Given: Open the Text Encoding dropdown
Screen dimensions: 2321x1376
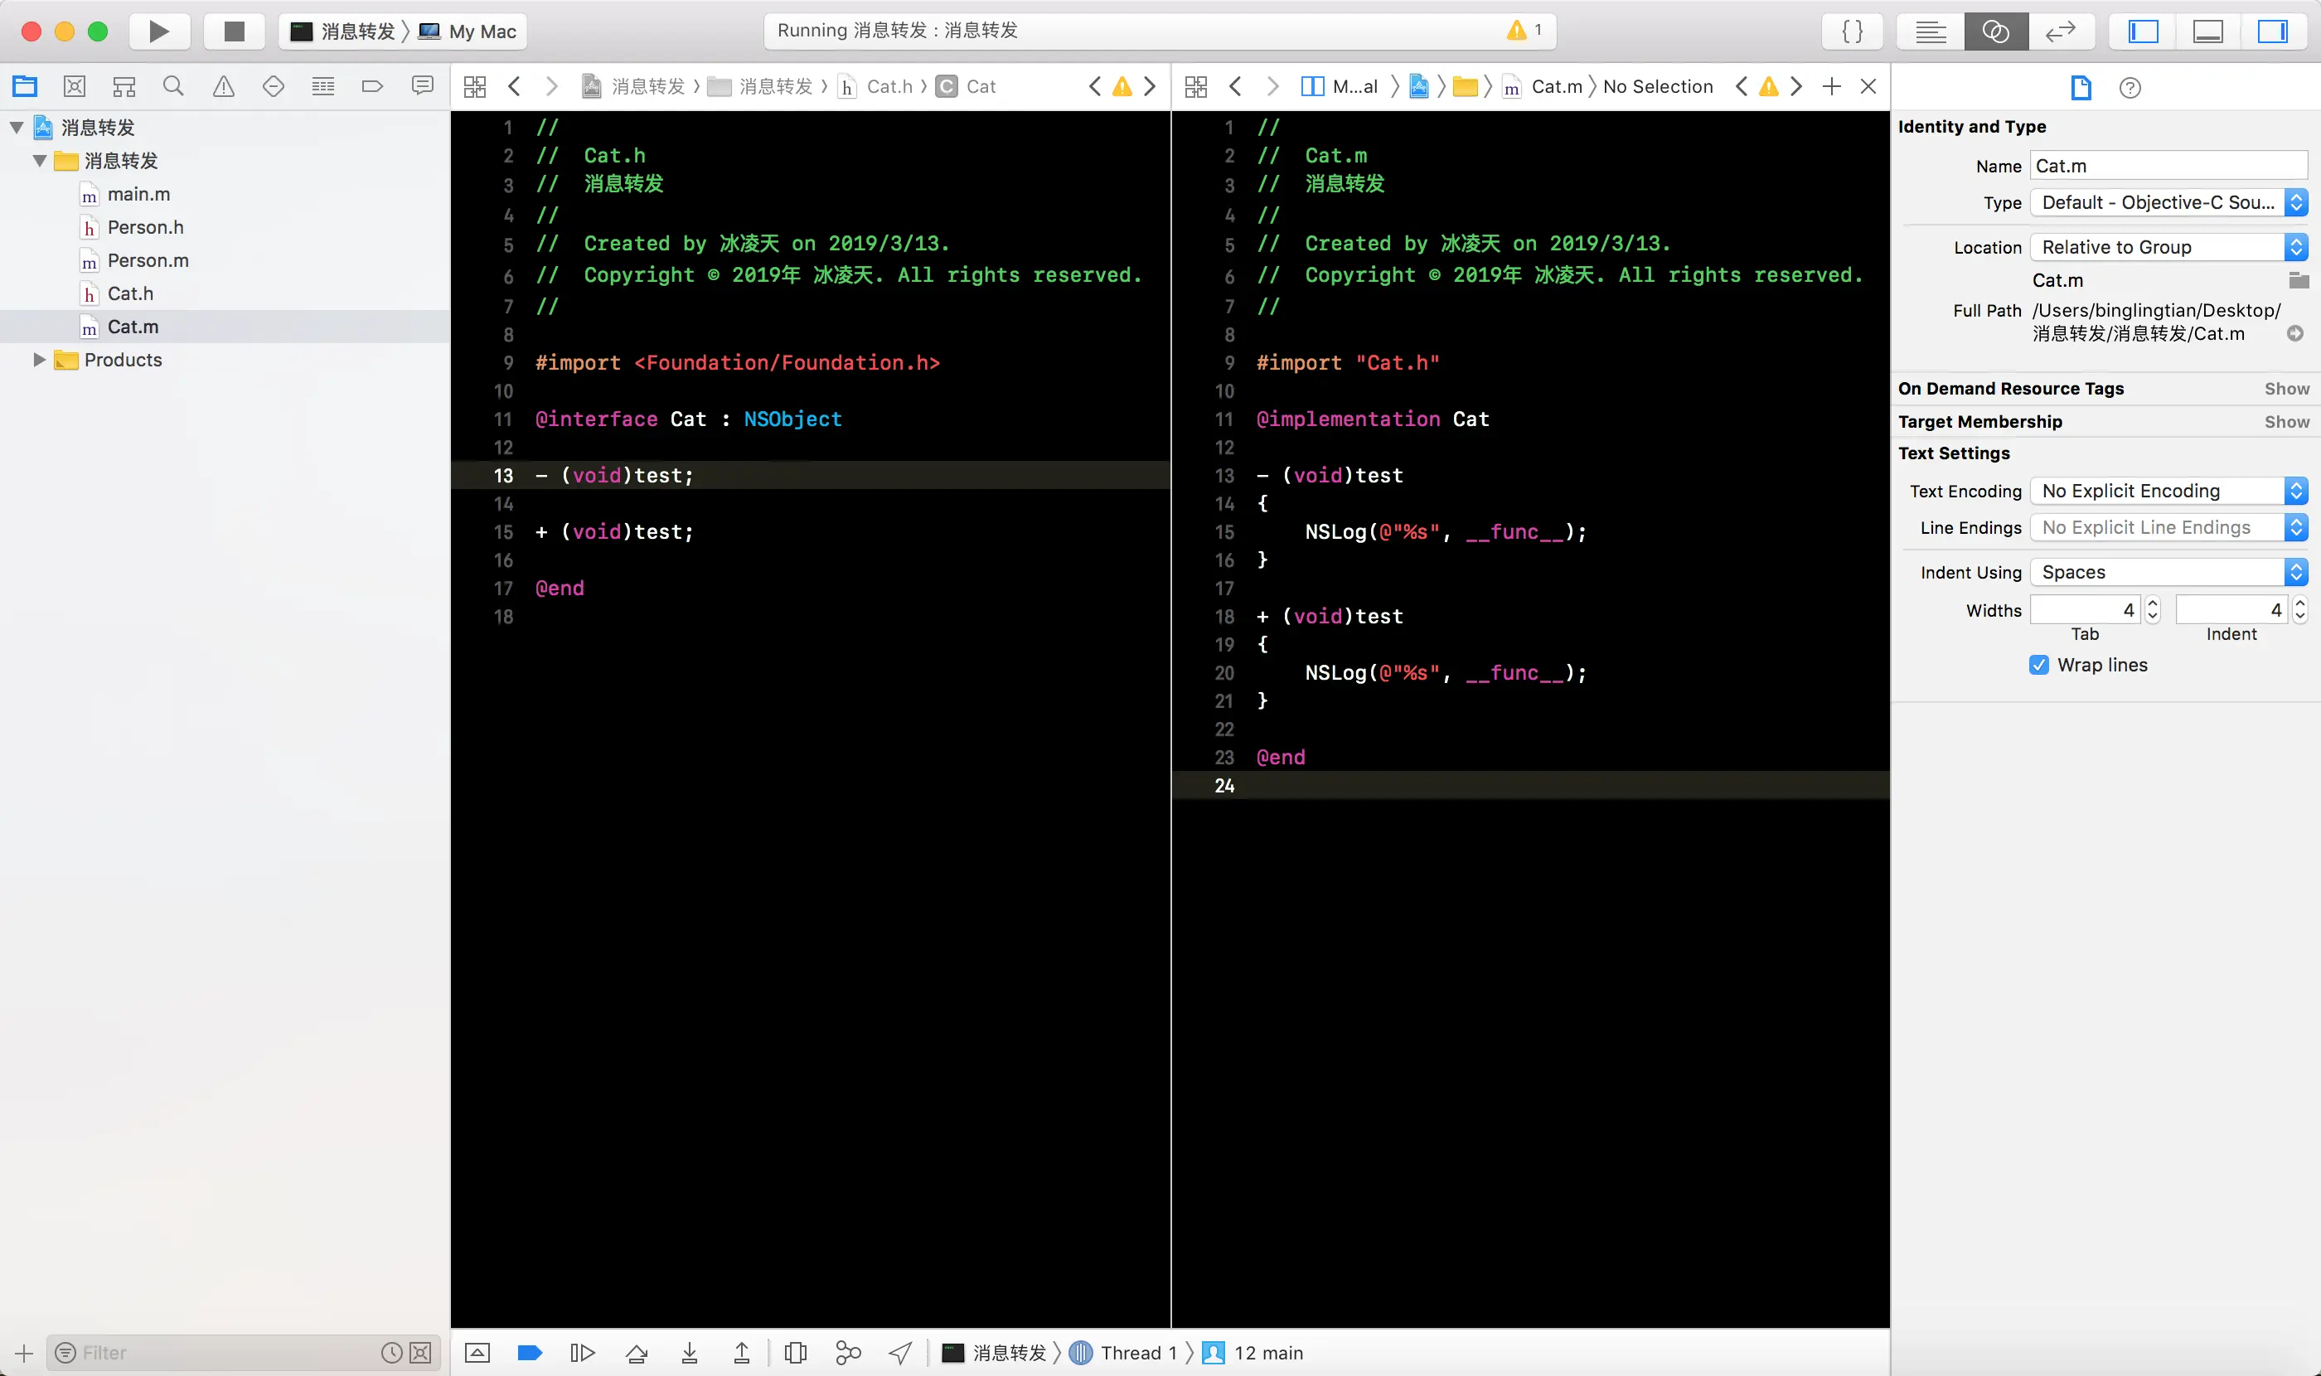Looking at the screenshot, I should click(2168, 491).
